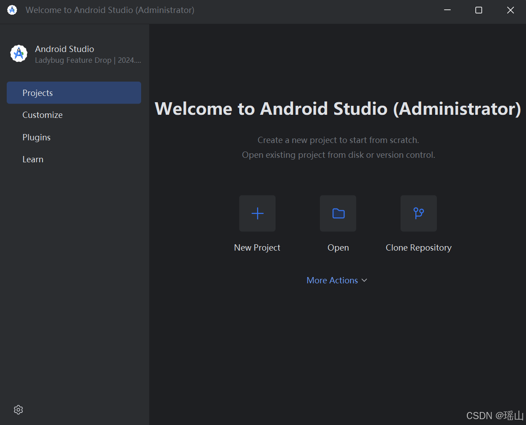Click the Android Studio logo in the sidebar

tap(19, 53)
